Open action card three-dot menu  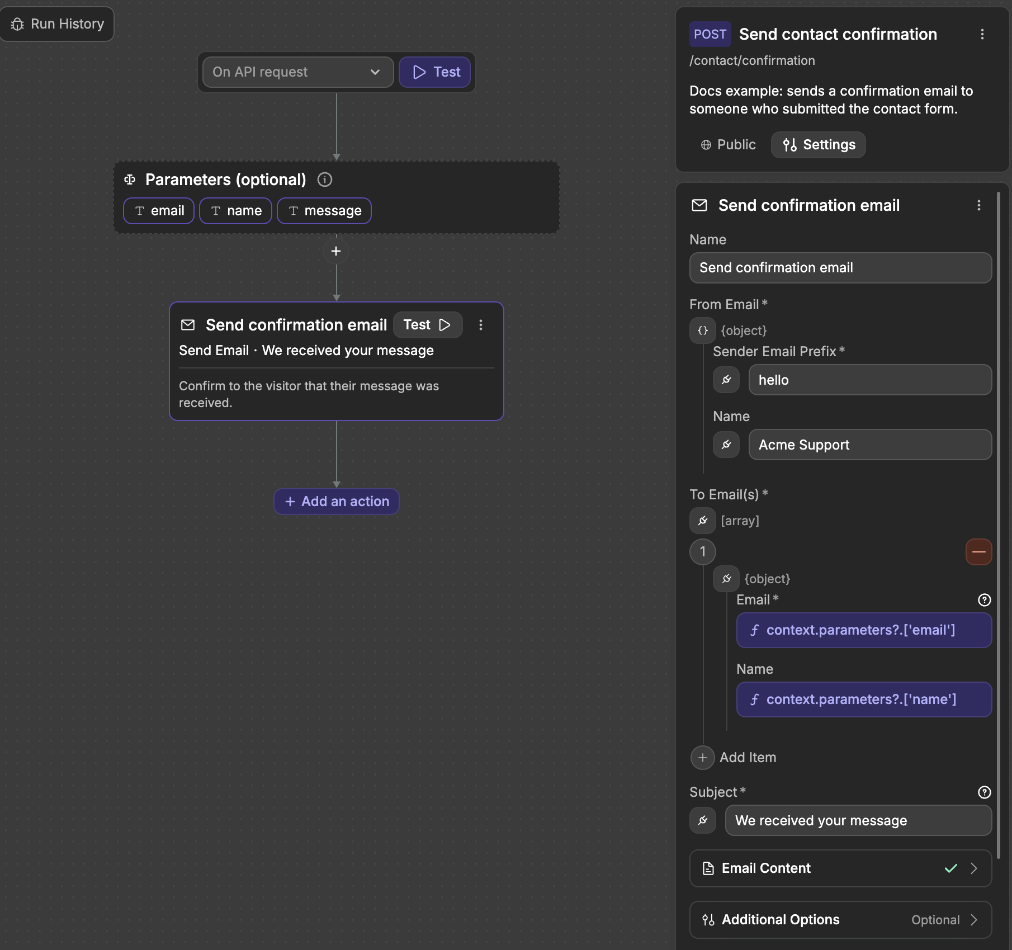[x=481, y=325]
